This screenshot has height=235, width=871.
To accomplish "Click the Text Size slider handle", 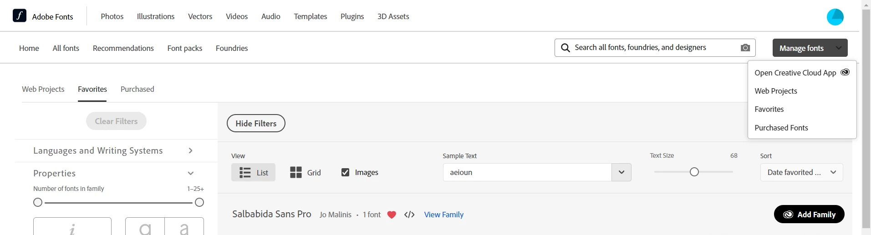I will point(694,172).
